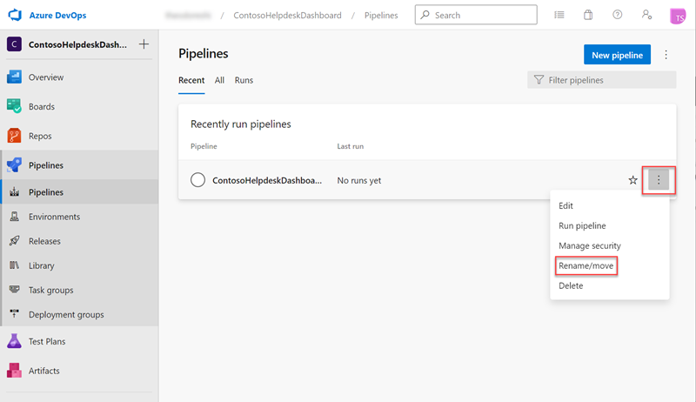The image size is (696, 402).
Task: Click the project C avatar tile
Action: [14, 44]
